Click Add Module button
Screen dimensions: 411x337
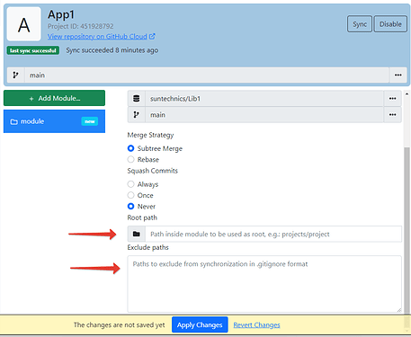(x=54, y=98)
